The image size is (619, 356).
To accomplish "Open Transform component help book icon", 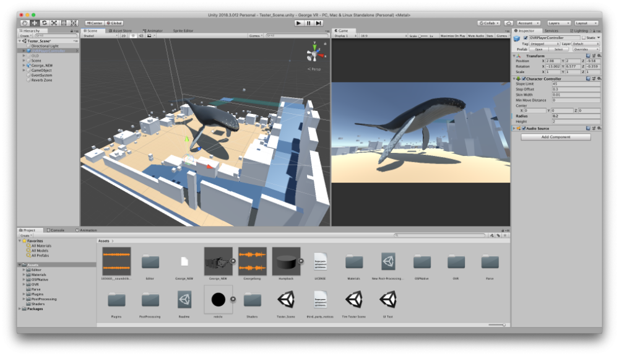I will pos(588,56).
